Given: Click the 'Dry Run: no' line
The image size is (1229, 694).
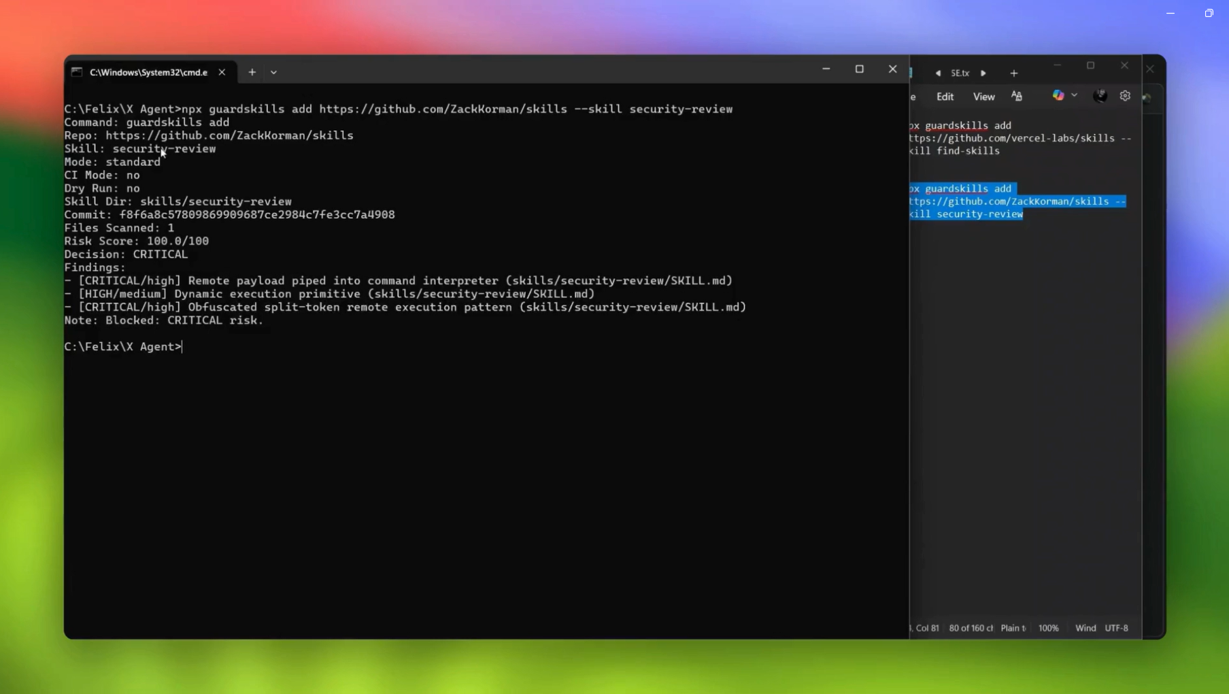Looking at the screenshot, I should (x=102, y=188).
